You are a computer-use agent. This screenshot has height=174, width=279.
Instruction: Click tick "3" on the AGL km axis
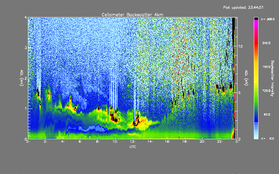pyautogui.click(x=26, y=48)
